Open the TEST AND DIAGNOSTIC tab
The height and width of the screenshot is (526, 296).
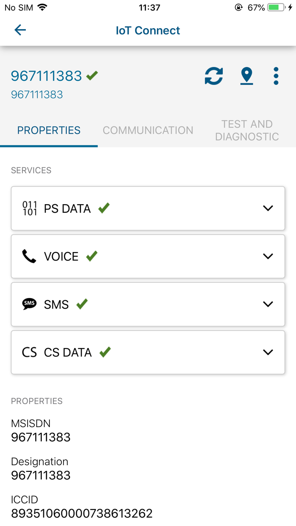pyautogui.click(x=247, y=130)
